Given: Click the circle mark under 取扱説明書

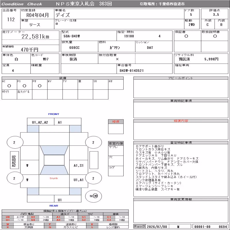Looking at the screenshot, I should [x=215, y=36].
